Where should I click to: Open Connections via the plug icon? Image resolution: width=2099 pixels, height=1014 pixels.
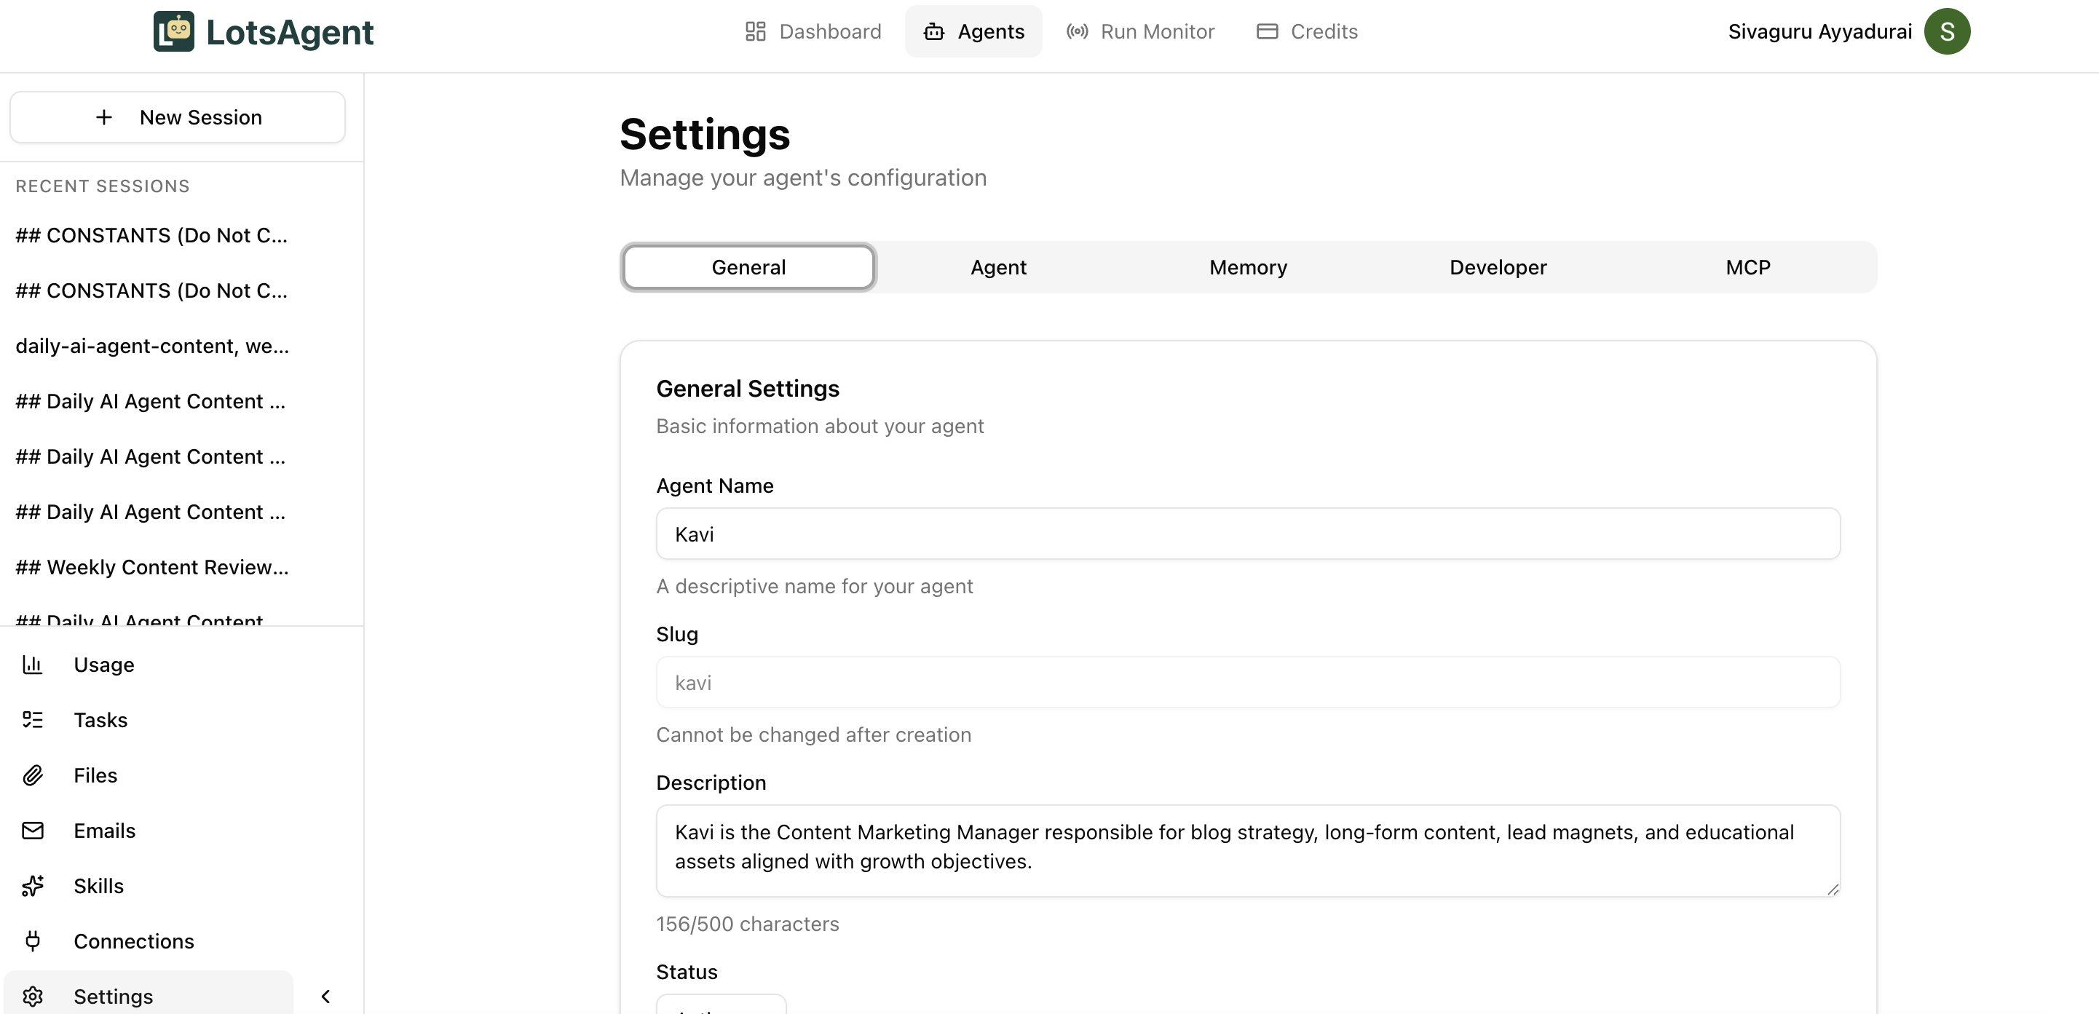[x=33, y=941]
